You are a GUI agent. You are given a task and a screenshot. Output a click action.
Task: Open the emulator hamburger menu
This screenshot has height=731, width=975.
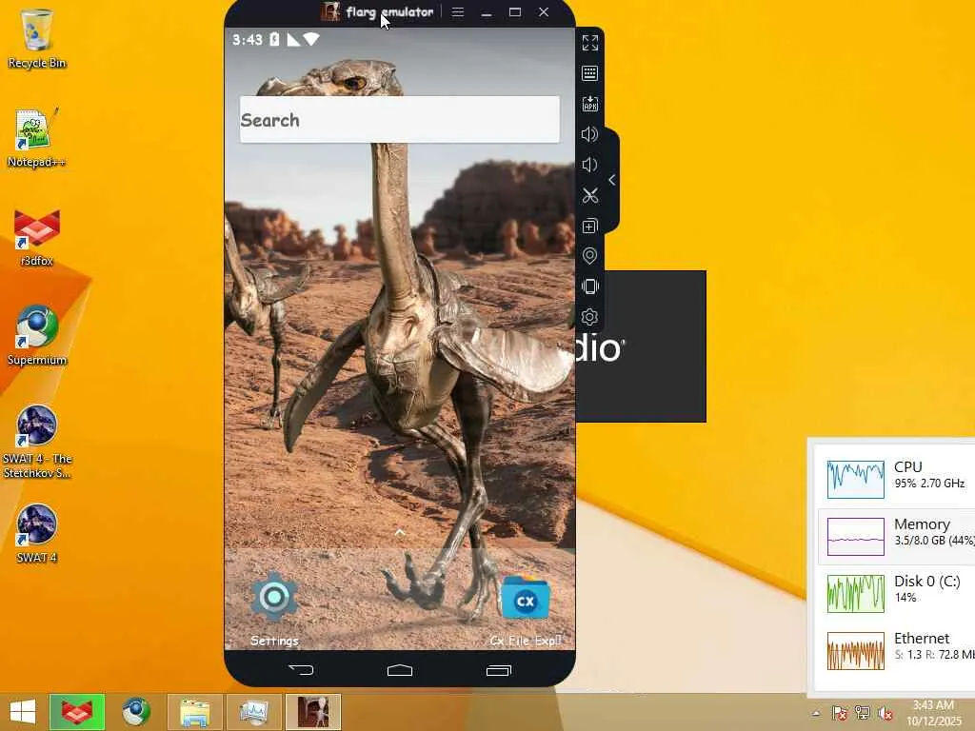(458, 11)
